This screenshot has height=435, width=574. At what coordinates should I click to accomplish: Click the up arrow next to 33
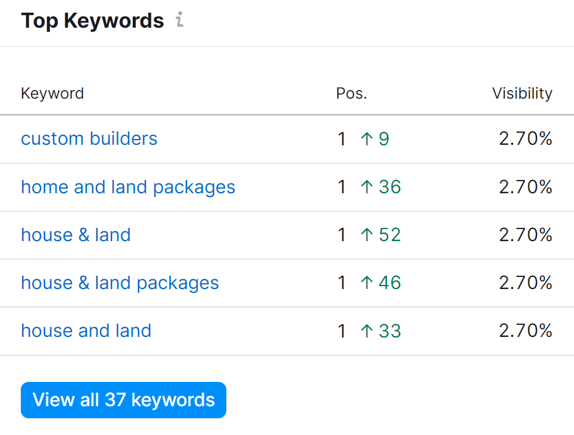(x=367, y=331)
